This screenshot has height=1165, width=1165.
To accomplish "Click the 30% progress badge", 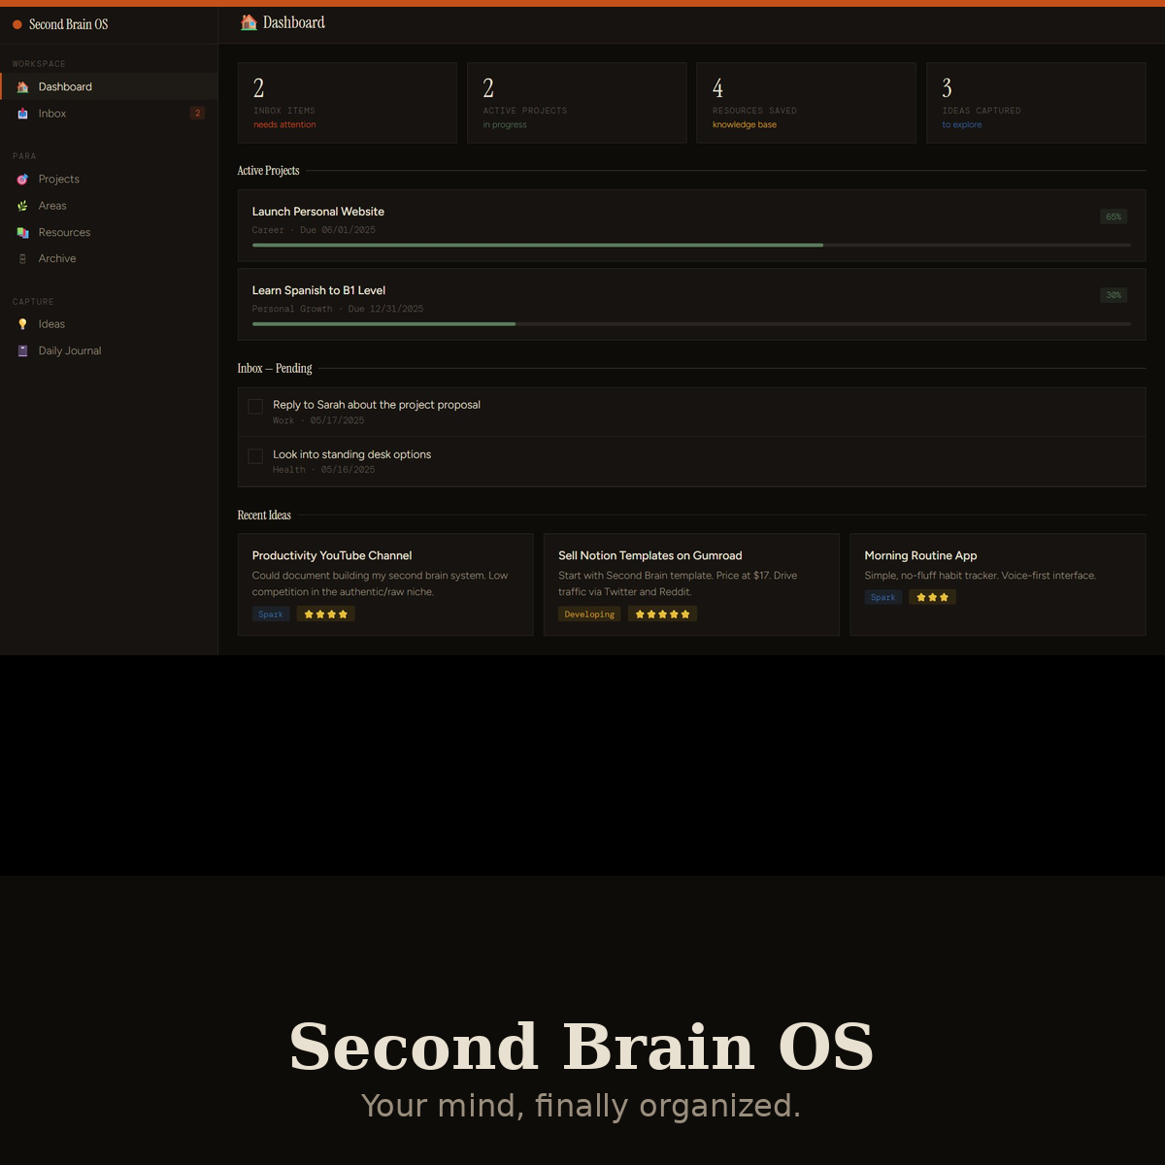I will click(1114, 295).
